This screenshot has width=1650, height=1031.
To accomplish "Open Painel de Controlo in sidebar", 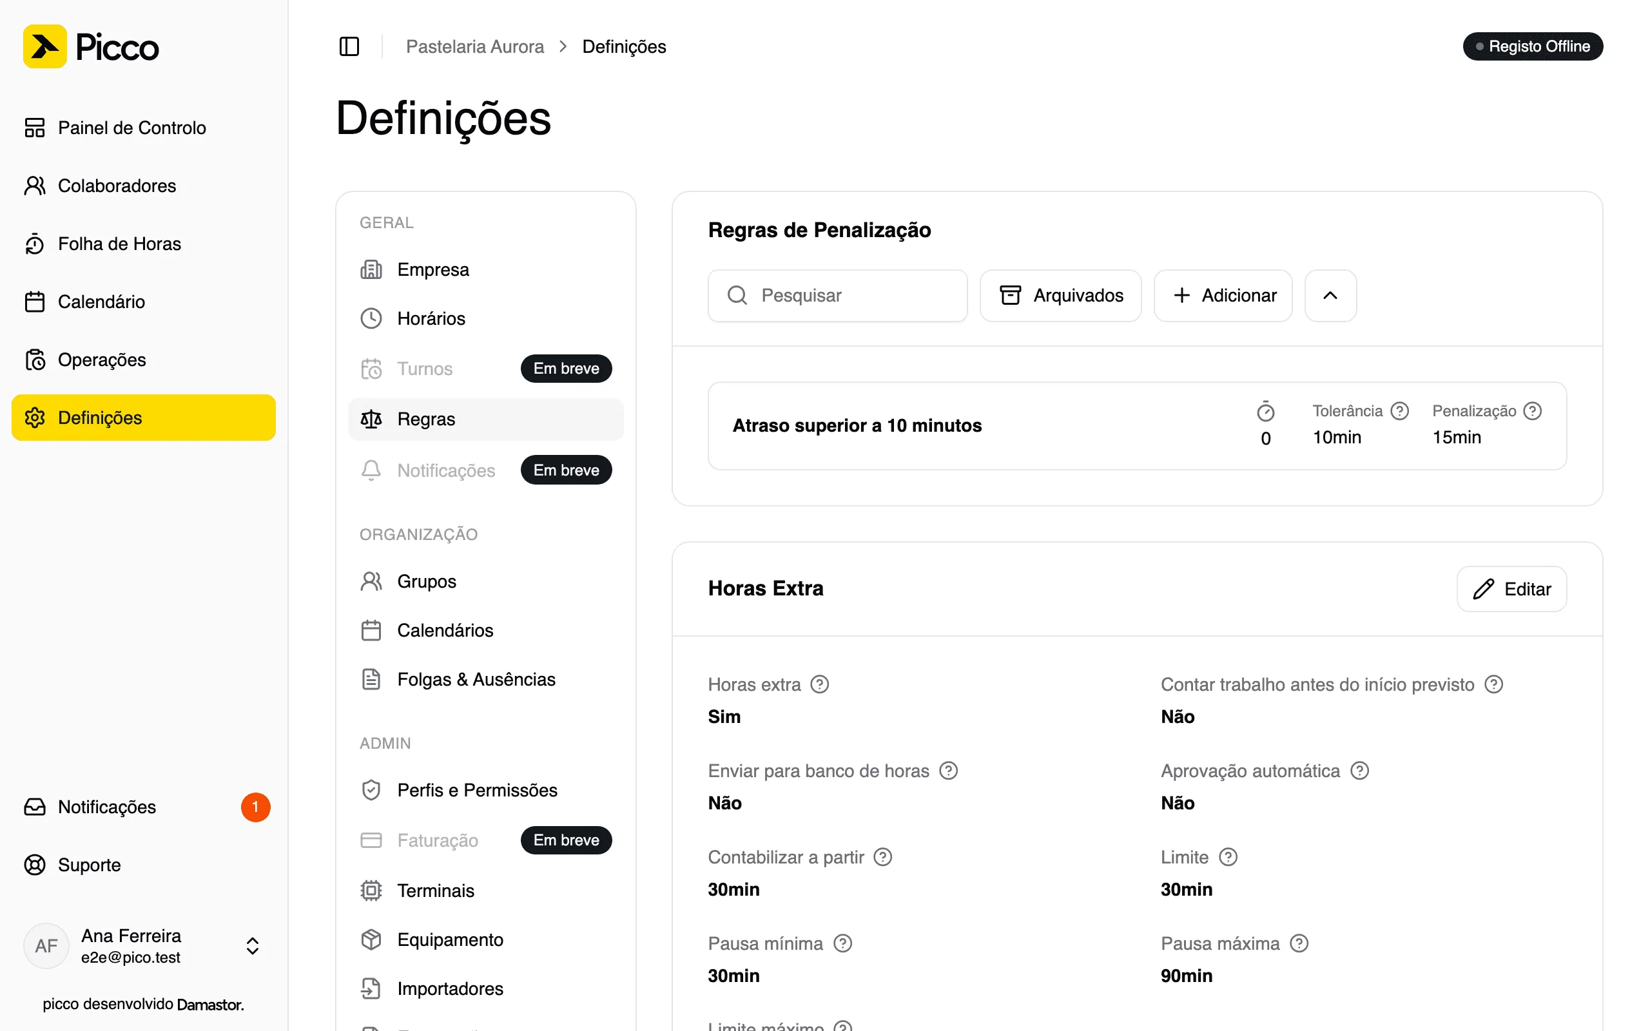I will point(144,128).
